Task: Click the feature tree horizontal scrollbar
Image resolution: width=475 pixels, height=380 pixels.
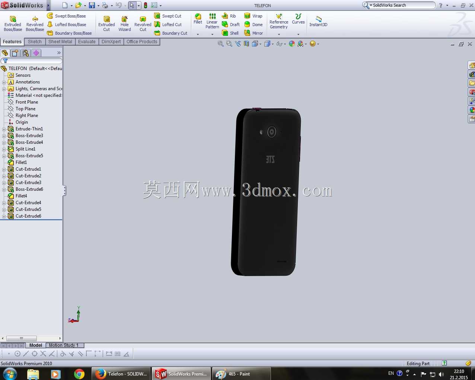Action: click(31, 338)
